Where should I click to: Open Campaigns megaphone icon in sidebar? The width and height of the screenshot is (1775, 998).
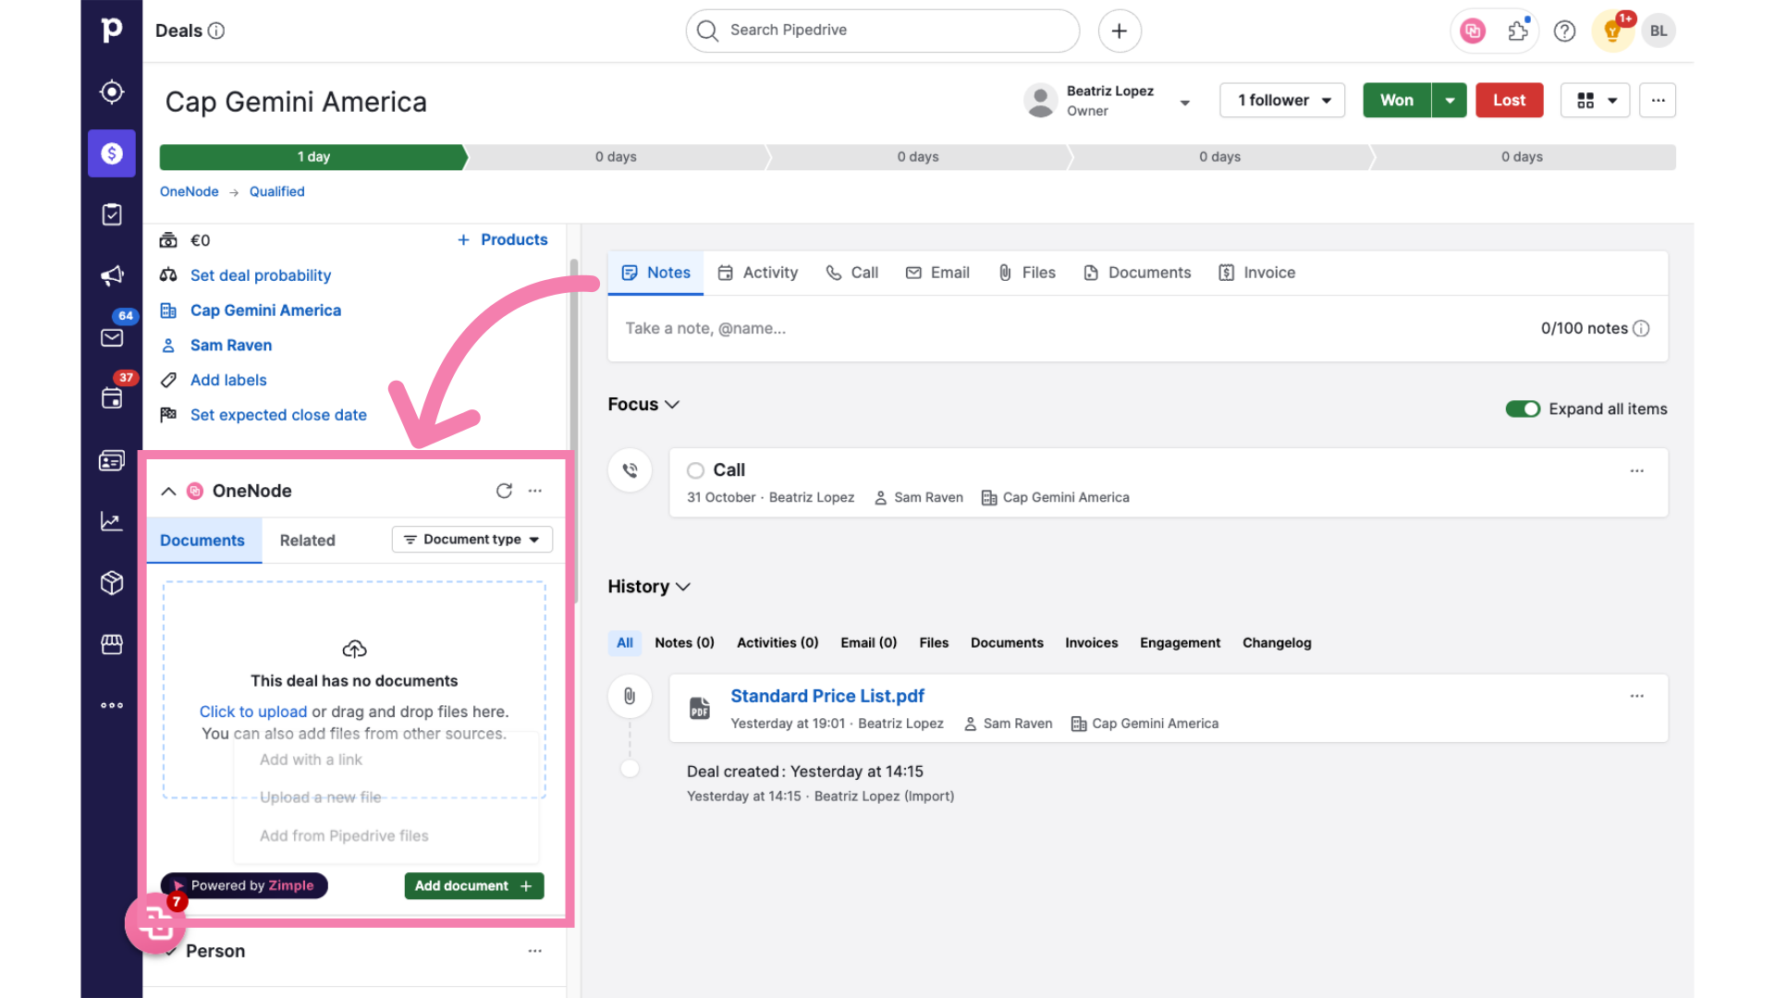(x=112, y=275)
